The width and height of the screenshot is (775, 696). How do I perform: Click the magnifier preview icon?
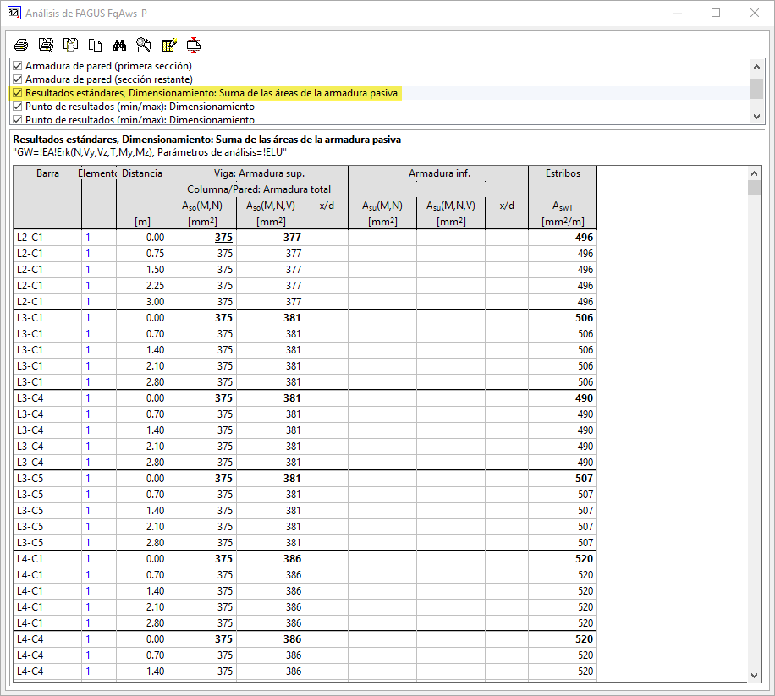point(144,45)
